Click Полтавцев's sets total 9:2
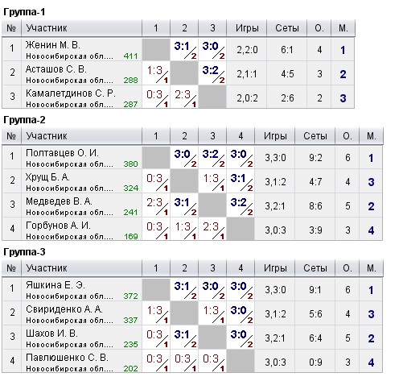 tap(315, 158)
